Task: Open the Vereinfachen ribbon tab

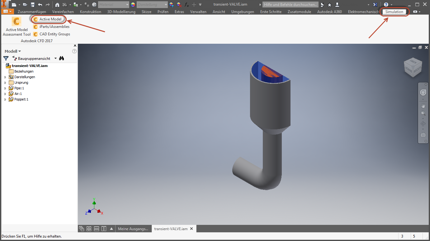Action: [x=63, y=12]
